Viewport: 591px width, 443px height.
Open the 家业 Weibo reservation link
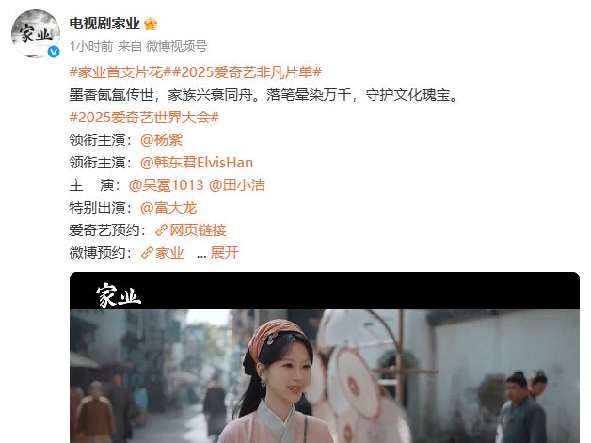click(x=169, y=253)
